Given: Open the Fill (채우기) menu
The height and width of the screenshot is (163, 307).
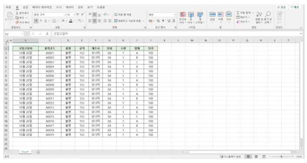Looking at the screenshot, I should pos(243,17).
